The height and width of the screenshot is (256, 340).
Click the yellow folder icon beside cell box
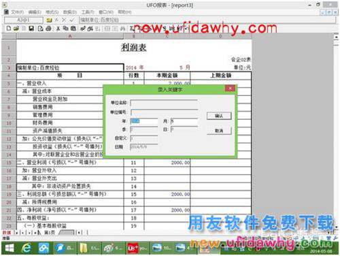pyautogui.click(x=49, y=20)
